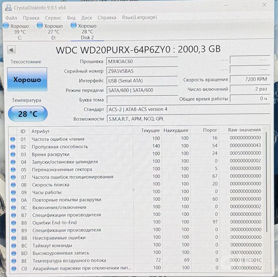Click the SATA/600 transfer mode field

[142, 90]
